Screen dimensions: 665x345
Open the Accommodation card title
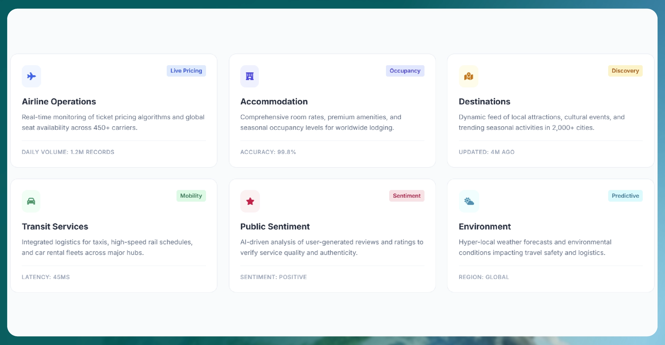click(x=274, y=101)
